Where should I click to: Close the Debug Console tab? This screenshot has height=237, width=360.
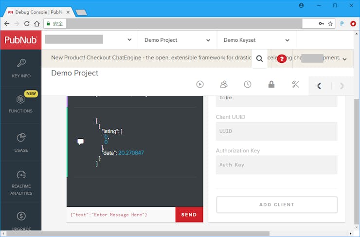click(68, 12)
